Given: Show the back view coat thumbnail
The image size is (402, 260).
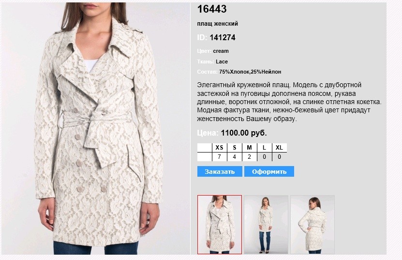Looking at the screenshot, I should point(313,225).
